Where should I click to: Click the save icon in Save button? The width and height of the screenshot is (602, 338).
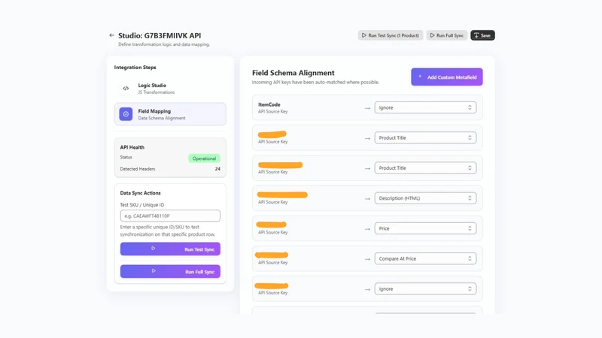tap(476, 35)
